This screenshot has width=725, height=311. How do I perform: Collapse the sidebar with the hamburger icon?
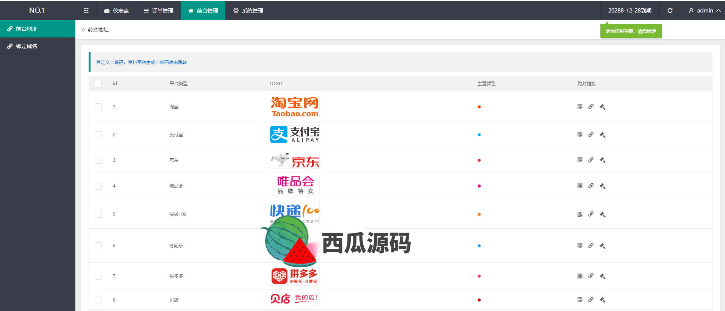coord(86,11)
